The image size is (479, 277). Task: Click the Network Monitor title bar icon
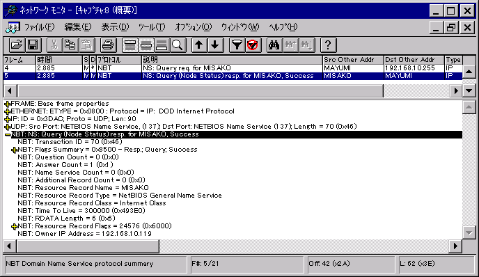click(x=11, y=10)
